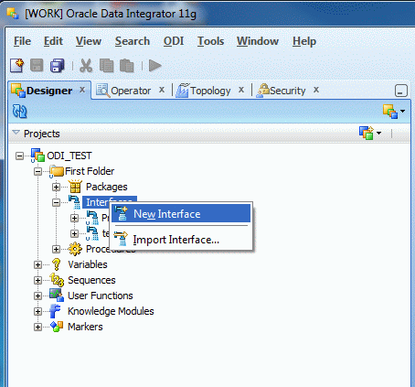Screen dimensions: 415x387
Task: Click the Variables question mark icon
Action: [57, 264]
